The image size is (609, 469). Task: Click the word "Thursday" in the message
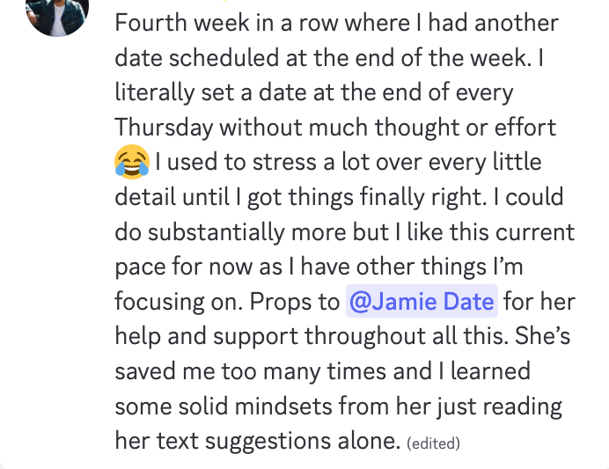(x=164, y=128)
